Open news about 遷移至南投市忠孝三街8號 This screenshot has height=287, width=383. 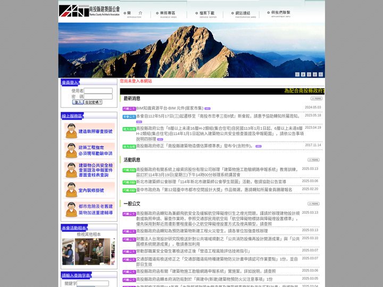click(x=218, y=116)
